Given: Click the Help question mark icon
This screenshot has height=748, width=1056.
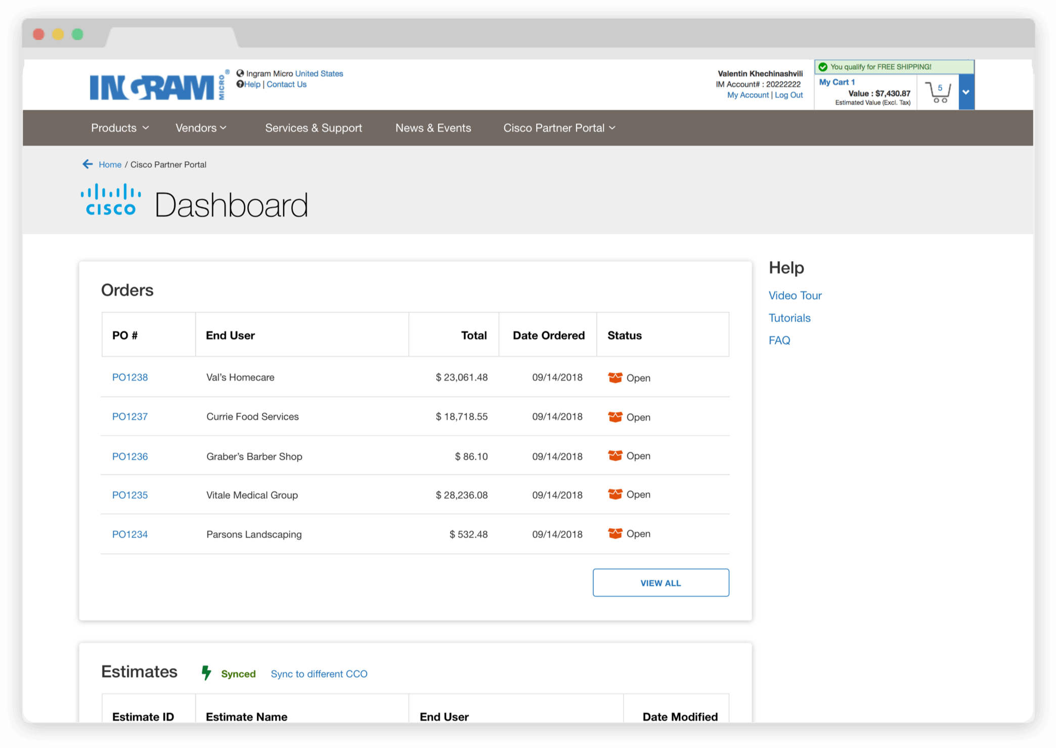Looking at the screenshot, I should pos(240,84).
